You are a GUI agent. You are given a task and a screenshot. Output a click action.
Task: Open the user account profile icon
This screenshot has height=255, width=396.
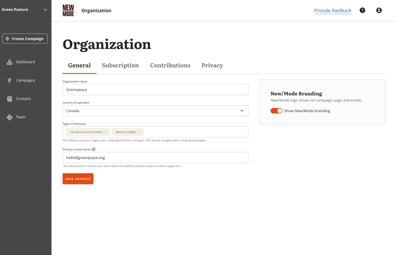pos(379,11)
